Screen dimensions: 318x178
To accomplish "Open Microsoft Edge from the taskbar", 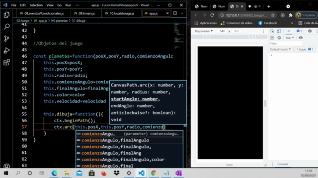I will click(x=54, y=173).
